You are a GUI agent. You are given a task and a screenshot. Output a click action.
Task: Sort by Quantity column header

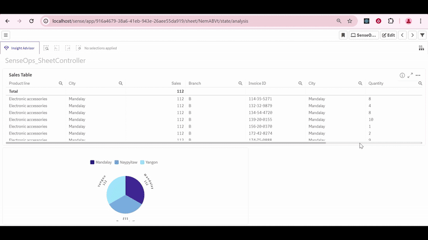[x=376, y=83]
